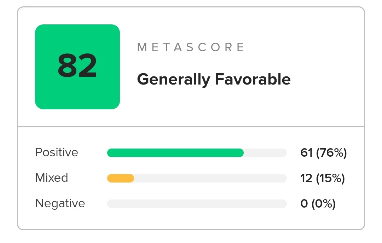Click the word Generally in the verdict
The height and width of the screenshot is (243, 382).
pyautogui.click(x=174, y=80)
